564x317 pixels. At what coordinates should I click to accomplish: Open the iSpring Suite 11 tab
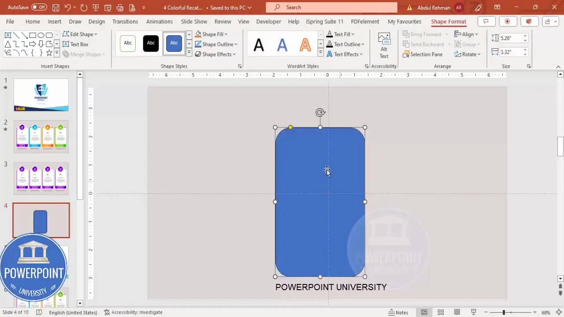(324, 21)
